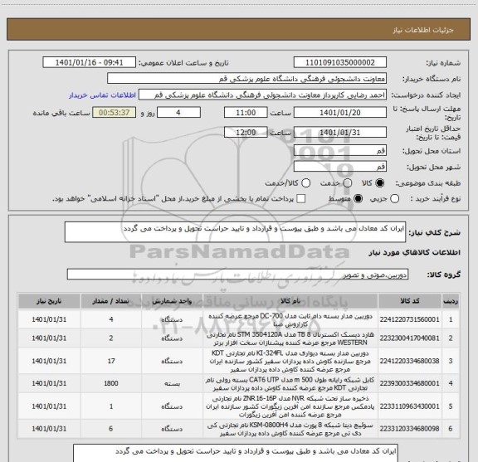Click item code 2233120334680098
The image size is (478, 462).
point(409,429)
